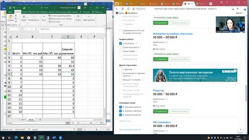Open File Explorer from taskbar

coord(22,138)
